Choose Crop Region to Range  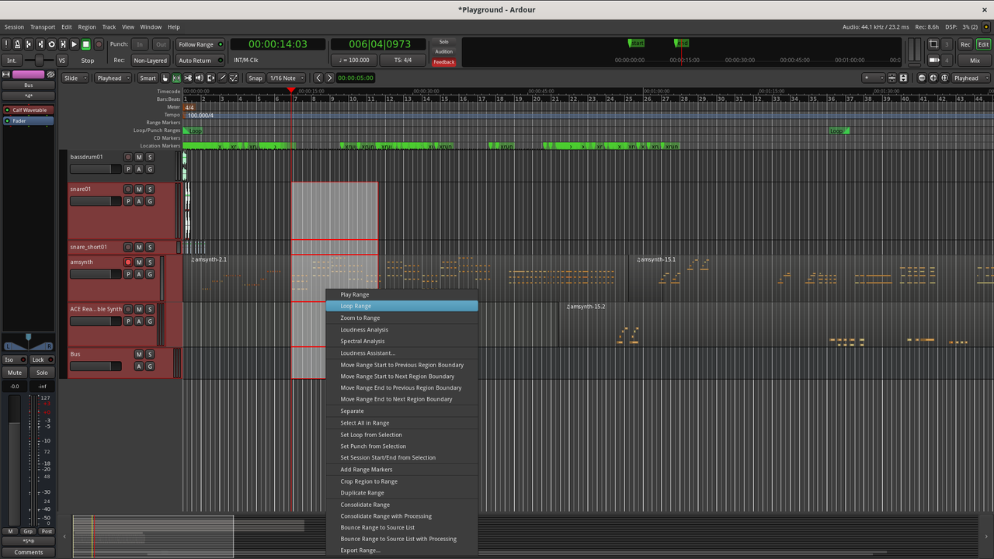pos(401,481)
